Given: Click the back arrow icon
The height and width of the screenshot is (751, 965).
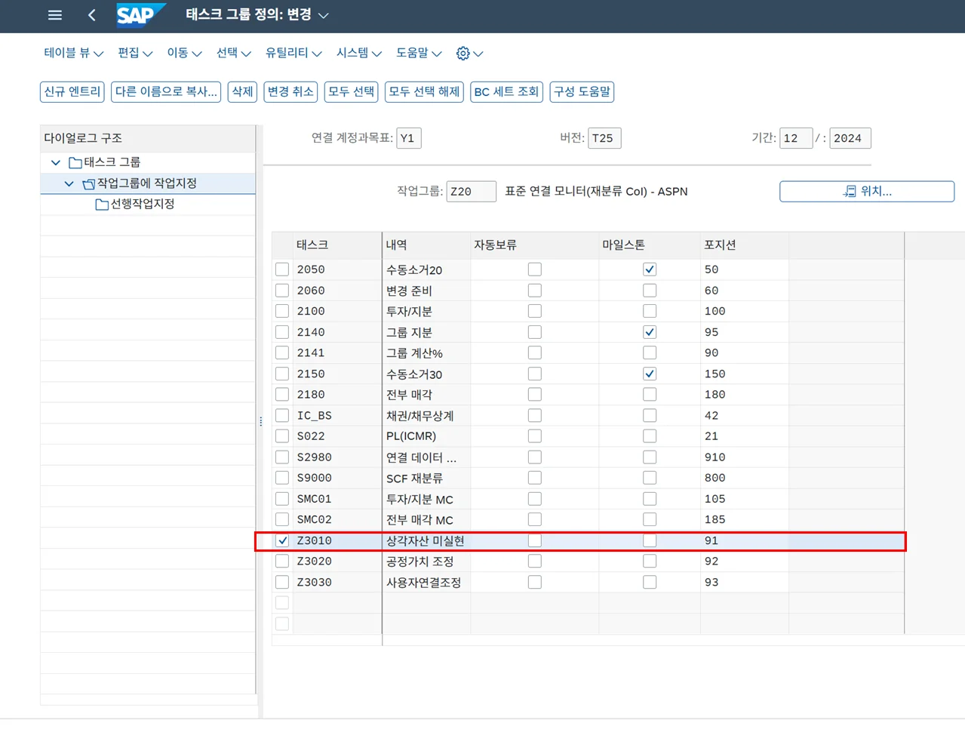Looking at the screenshot, I should pos(92,15).
